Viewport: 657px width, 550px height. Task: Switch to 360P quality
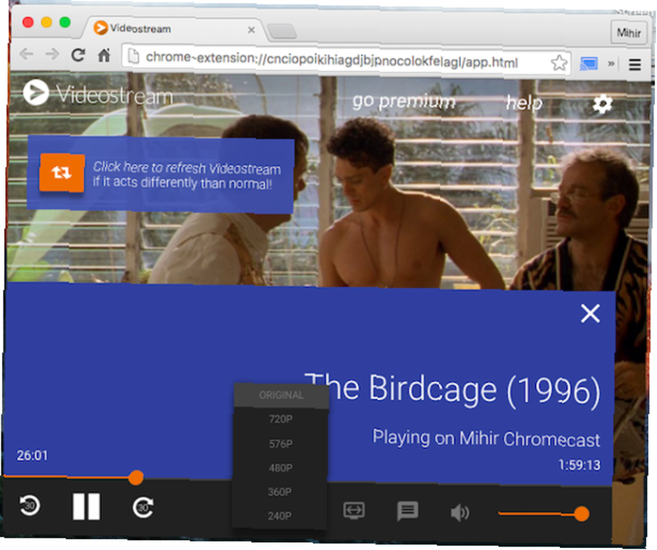(x=280, y=492)
